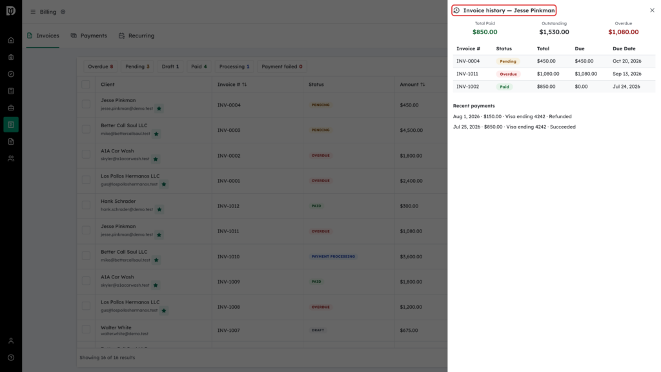Click DRAFT status badge for INV-1007
Viewport: 661px width, 372px height.
(318, 330)
